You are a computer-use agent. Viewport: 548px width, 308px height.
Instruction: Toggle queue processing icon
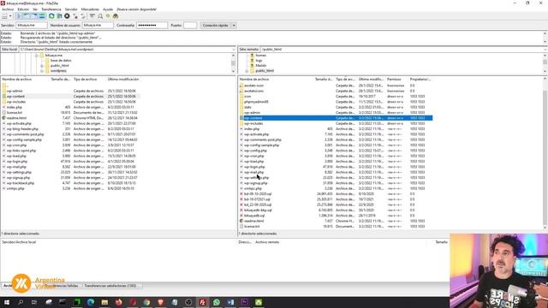click(x=59, y=16)
